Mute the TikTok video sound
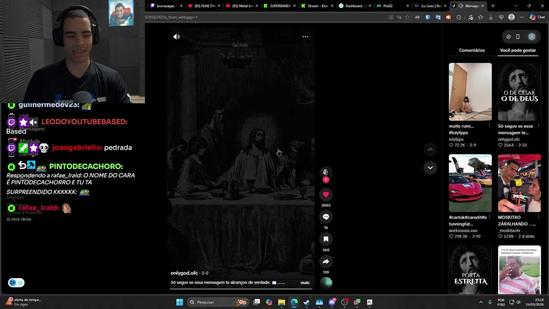 [x=176, y=36]
